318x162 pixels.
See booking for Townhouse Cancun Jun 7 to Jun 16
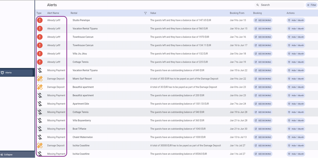pyautogui.click(x=263, y=37)
